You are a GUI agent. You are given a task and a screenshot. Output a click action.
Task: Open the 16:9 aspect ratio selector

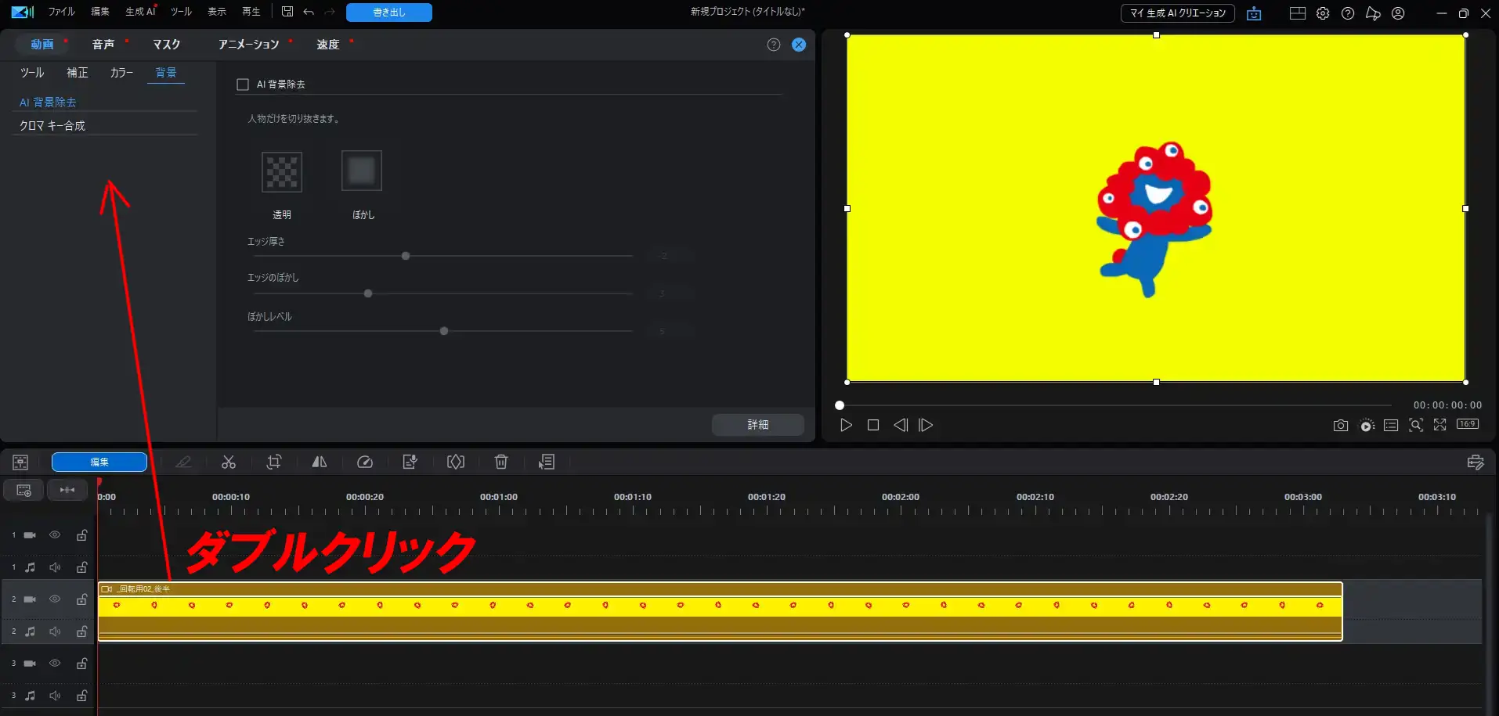(x=1467, y=424)
